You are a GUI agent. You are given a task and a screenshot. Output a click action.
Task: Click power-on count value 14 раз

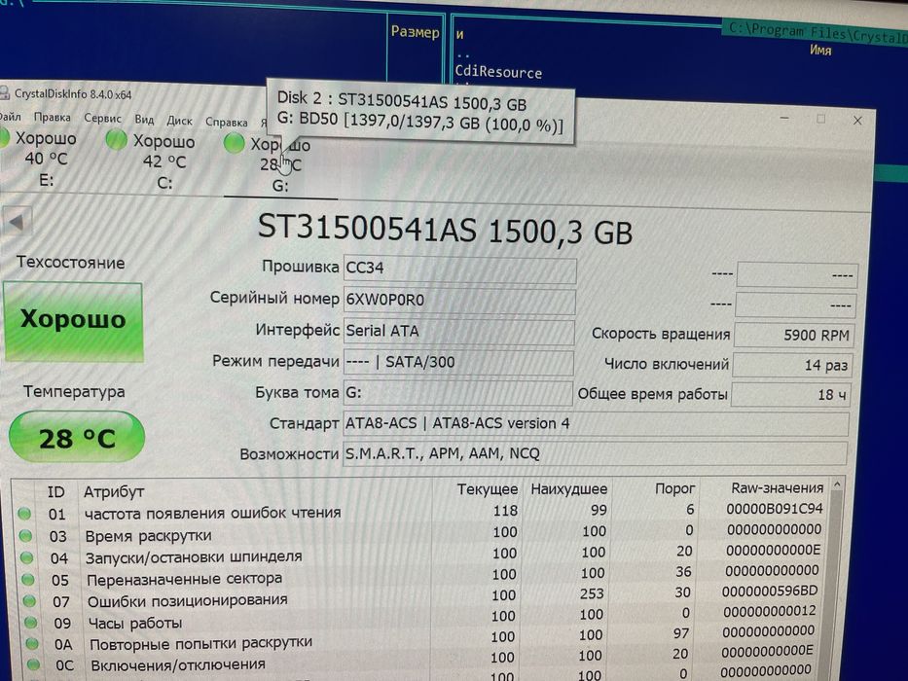pyautogui.click(x=791, y=365)
